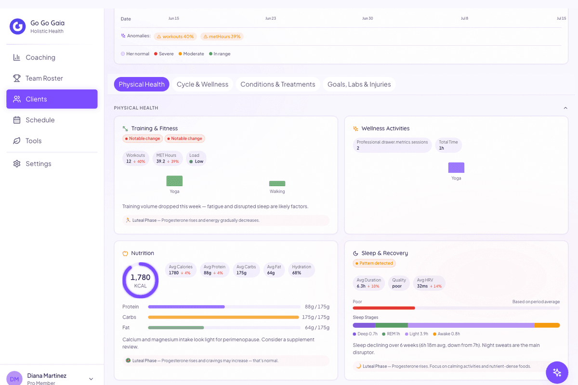Click the Quality poor chip
Viewport: 578px width, 385px height.
point(399,283)
